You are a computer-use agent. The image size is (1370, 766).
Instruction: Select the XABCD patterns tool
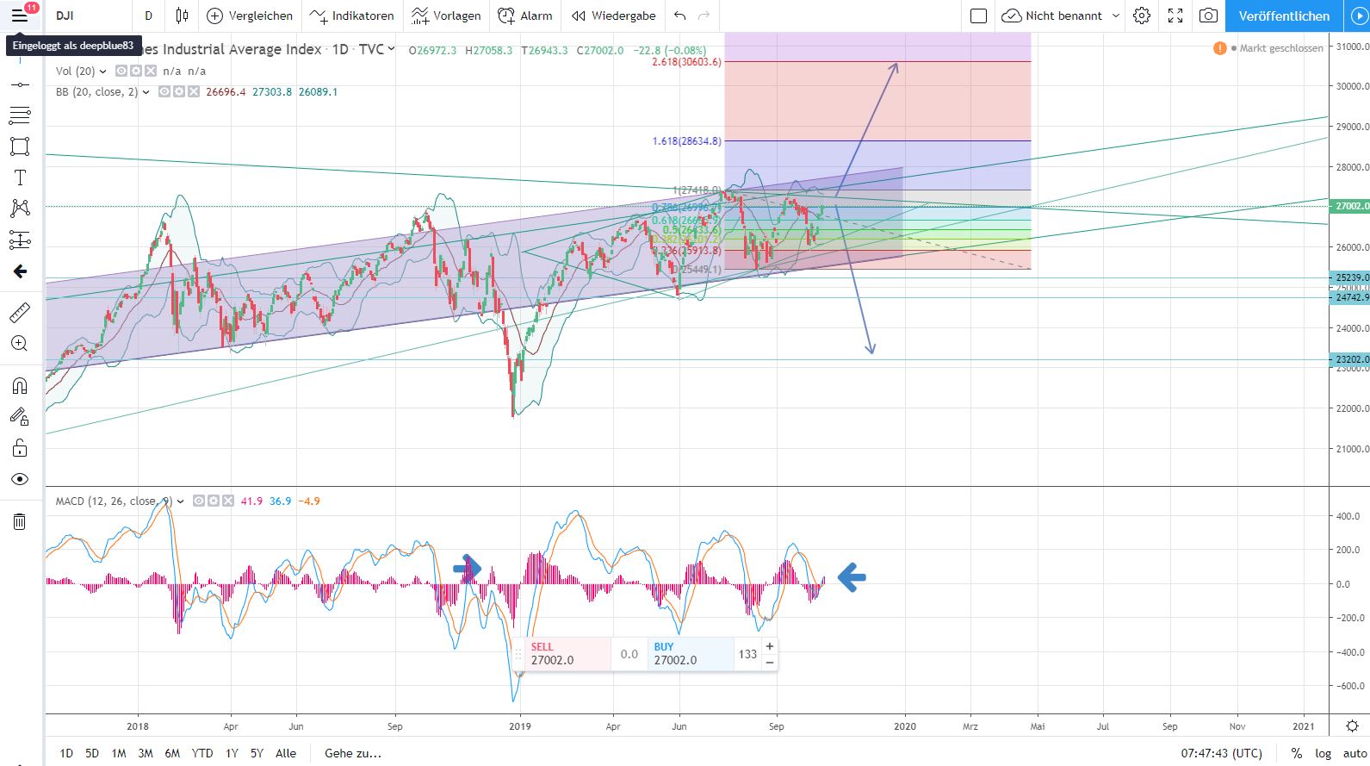pos(19,209)
